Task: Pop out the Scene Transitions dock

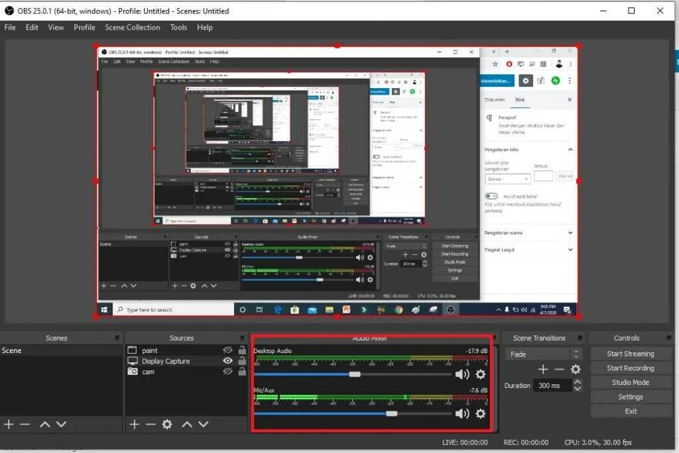Action: click(x=580, y=338)
